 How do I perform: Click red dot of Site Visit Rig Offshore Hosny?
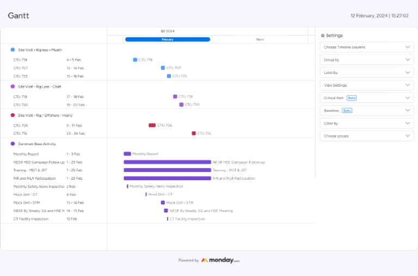13,115
